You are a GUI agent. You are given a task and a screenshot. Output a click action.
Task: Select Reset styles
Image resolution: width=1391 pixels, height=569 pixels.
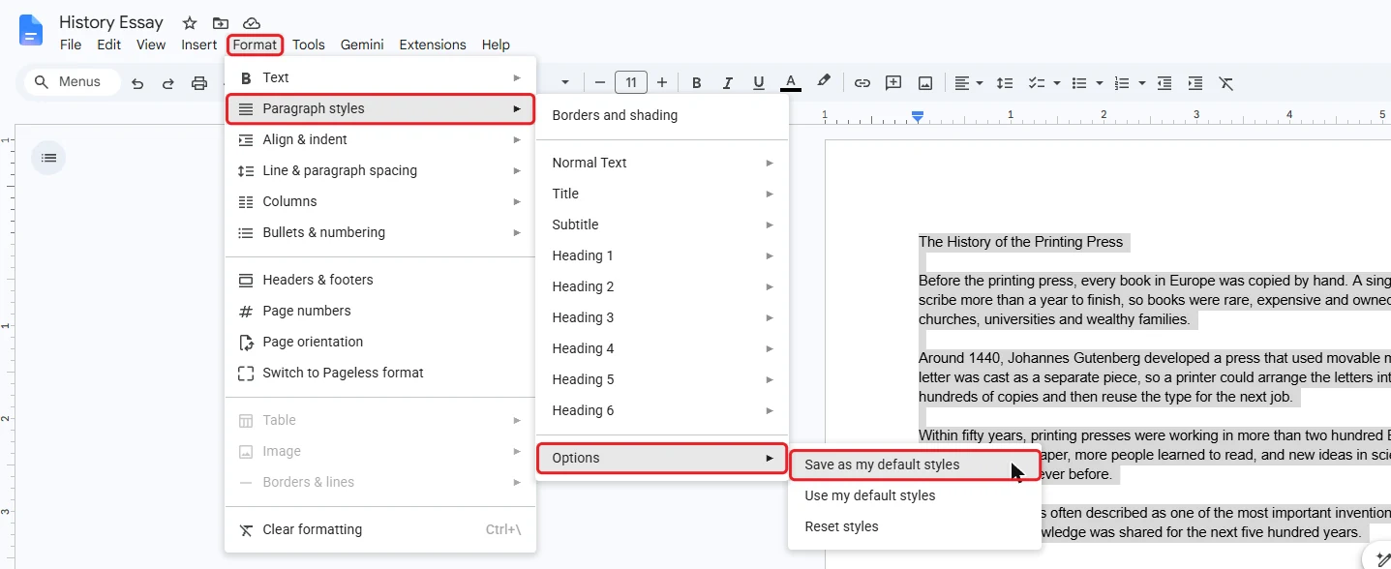tap(915, 526)
